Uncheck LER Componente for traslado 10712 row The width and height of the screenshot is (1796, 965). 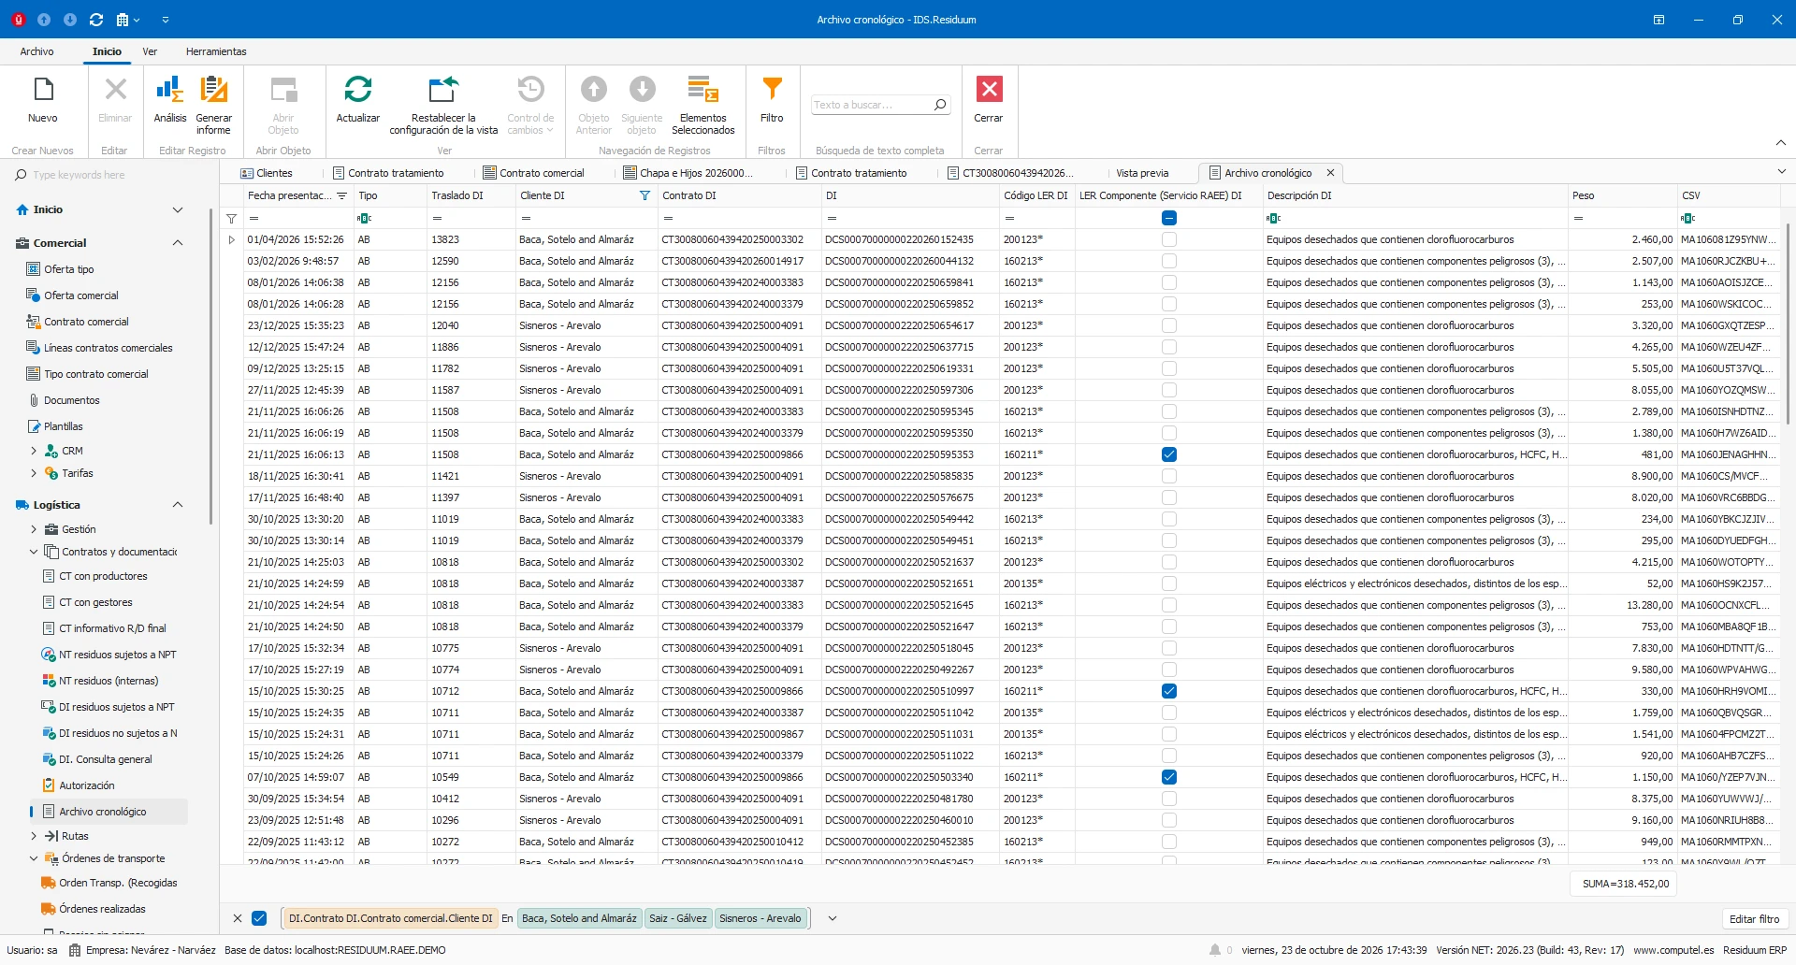click(1169, 691)
